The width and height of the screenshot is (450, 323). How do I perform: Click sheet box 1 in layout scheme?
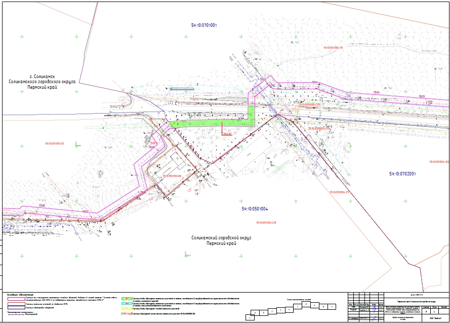pos(250,317)
